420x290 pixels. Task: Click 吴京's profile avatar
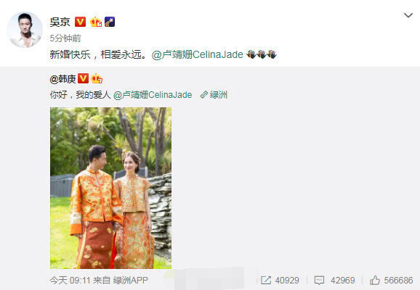[25, 30]
